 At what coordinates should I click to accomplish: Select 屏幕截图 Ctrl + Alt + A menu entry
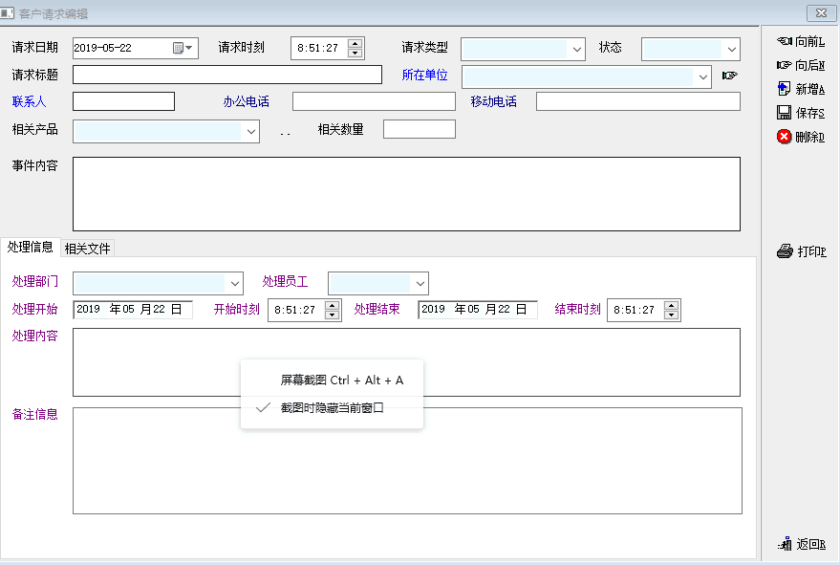coord(341,380)
